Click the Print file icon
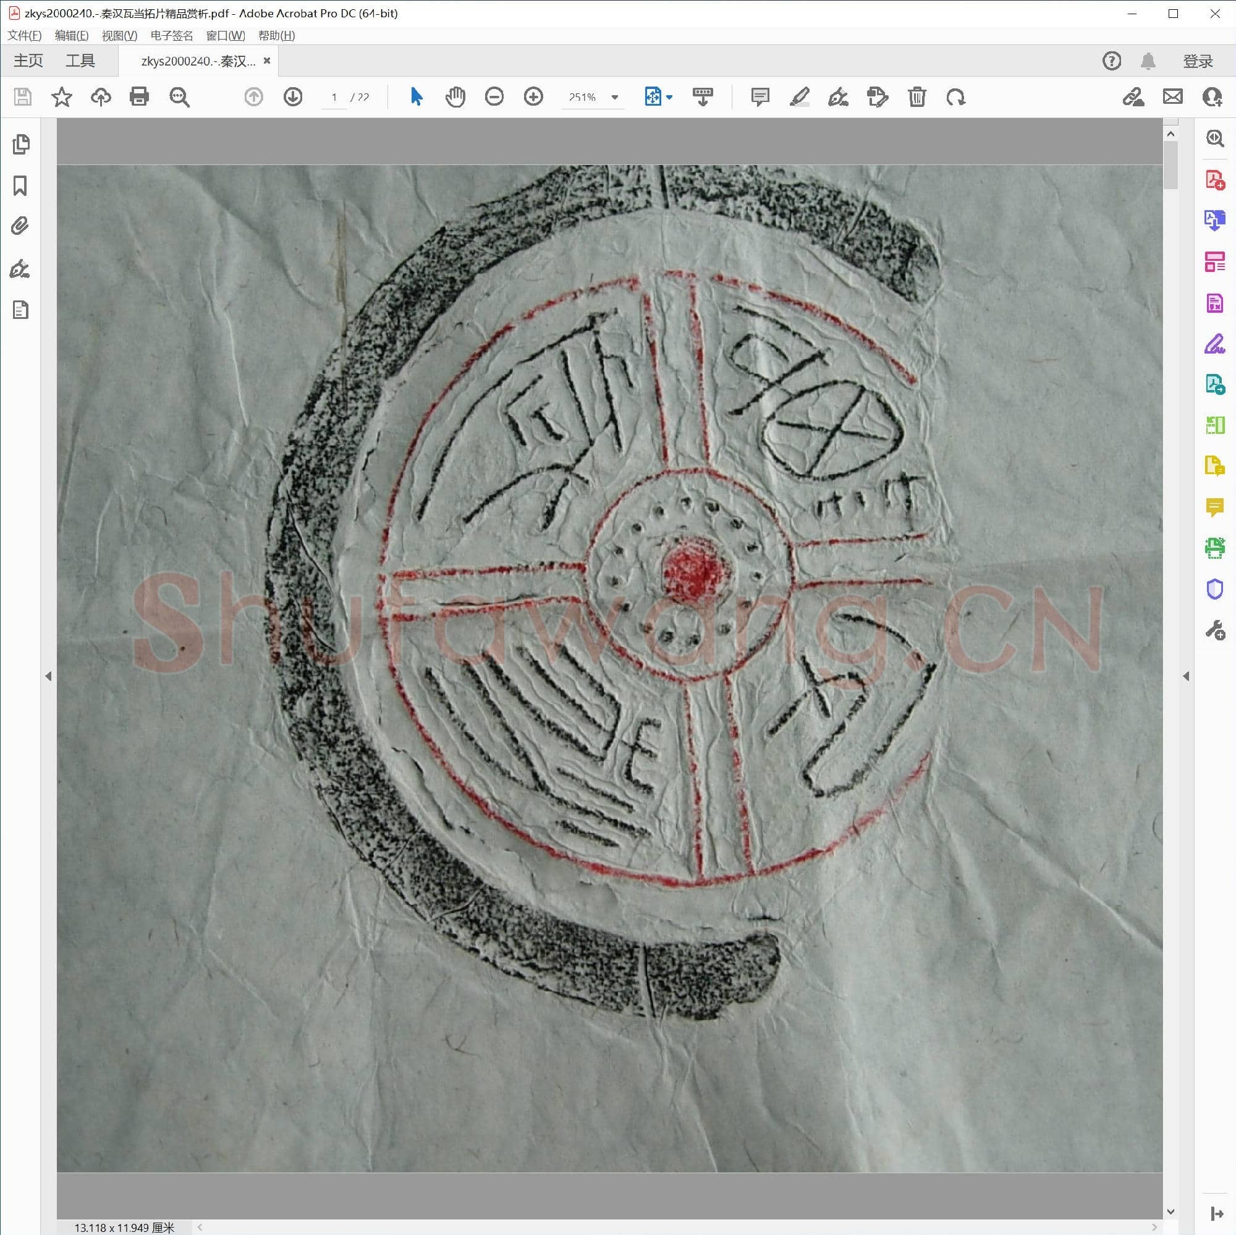 (x=139, y=96)
